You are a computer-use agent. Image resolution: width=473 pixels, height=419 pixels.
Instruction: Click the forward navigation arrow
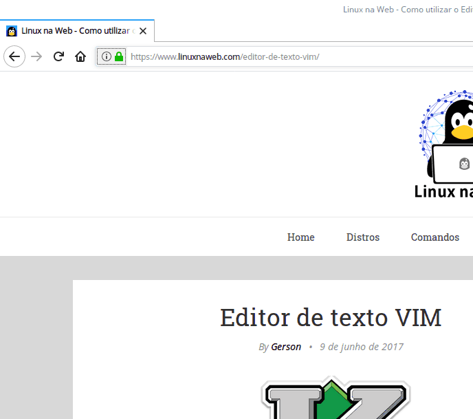coord(37,56)
